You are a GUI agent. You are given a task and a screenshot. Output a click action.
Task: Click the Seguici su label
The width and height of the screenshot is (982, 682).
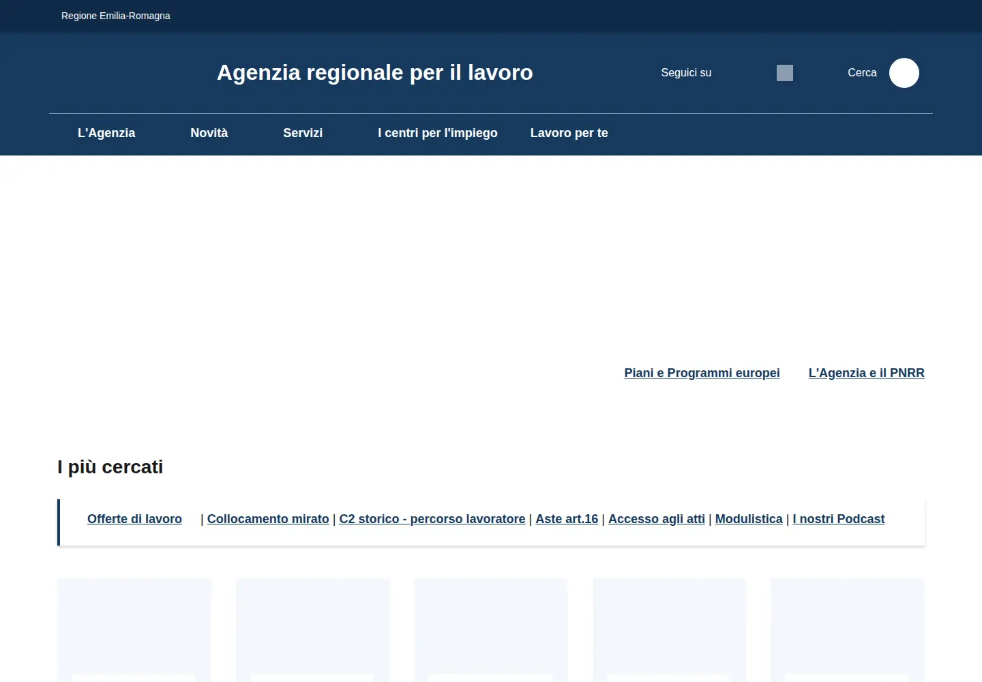(x=686, y=73)
